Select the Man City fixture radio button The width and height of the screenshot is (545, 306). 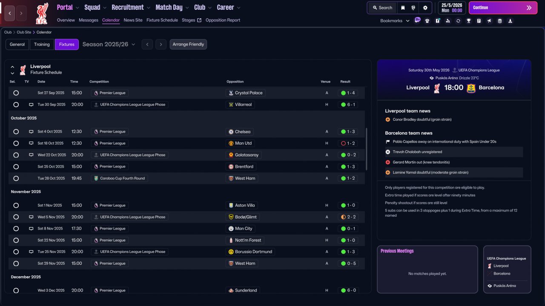click(x=16, y=229)
